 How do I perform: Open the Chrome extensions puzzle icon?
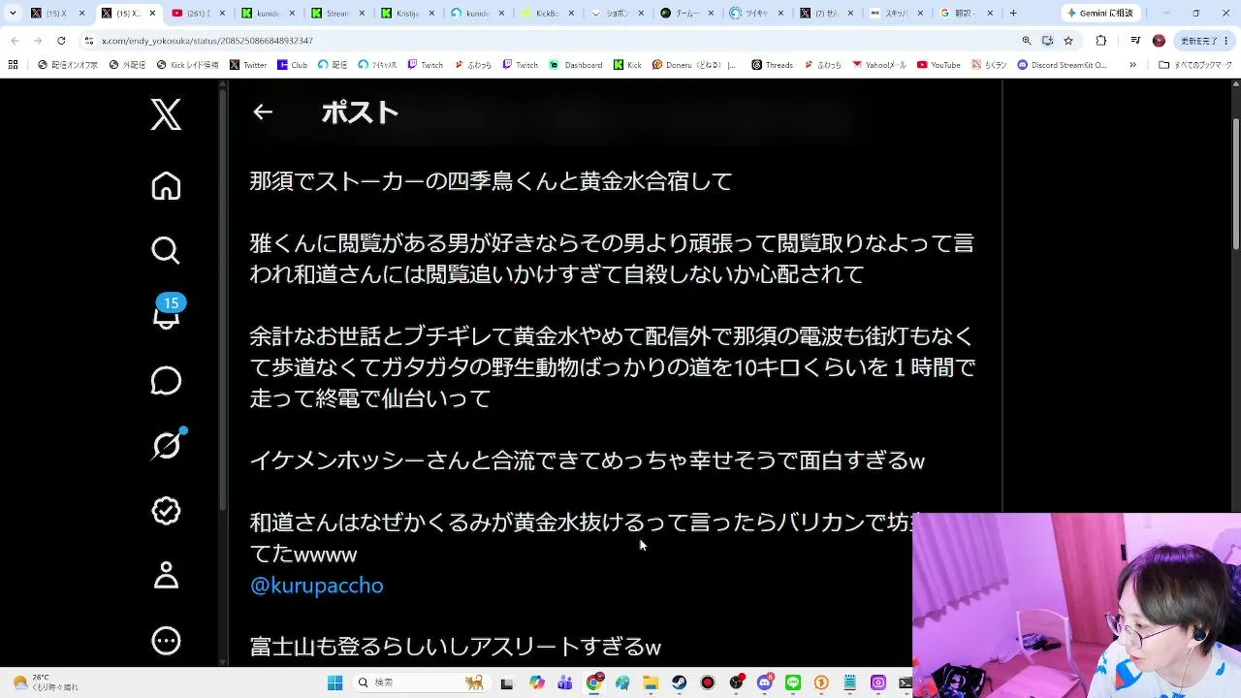1100,41
